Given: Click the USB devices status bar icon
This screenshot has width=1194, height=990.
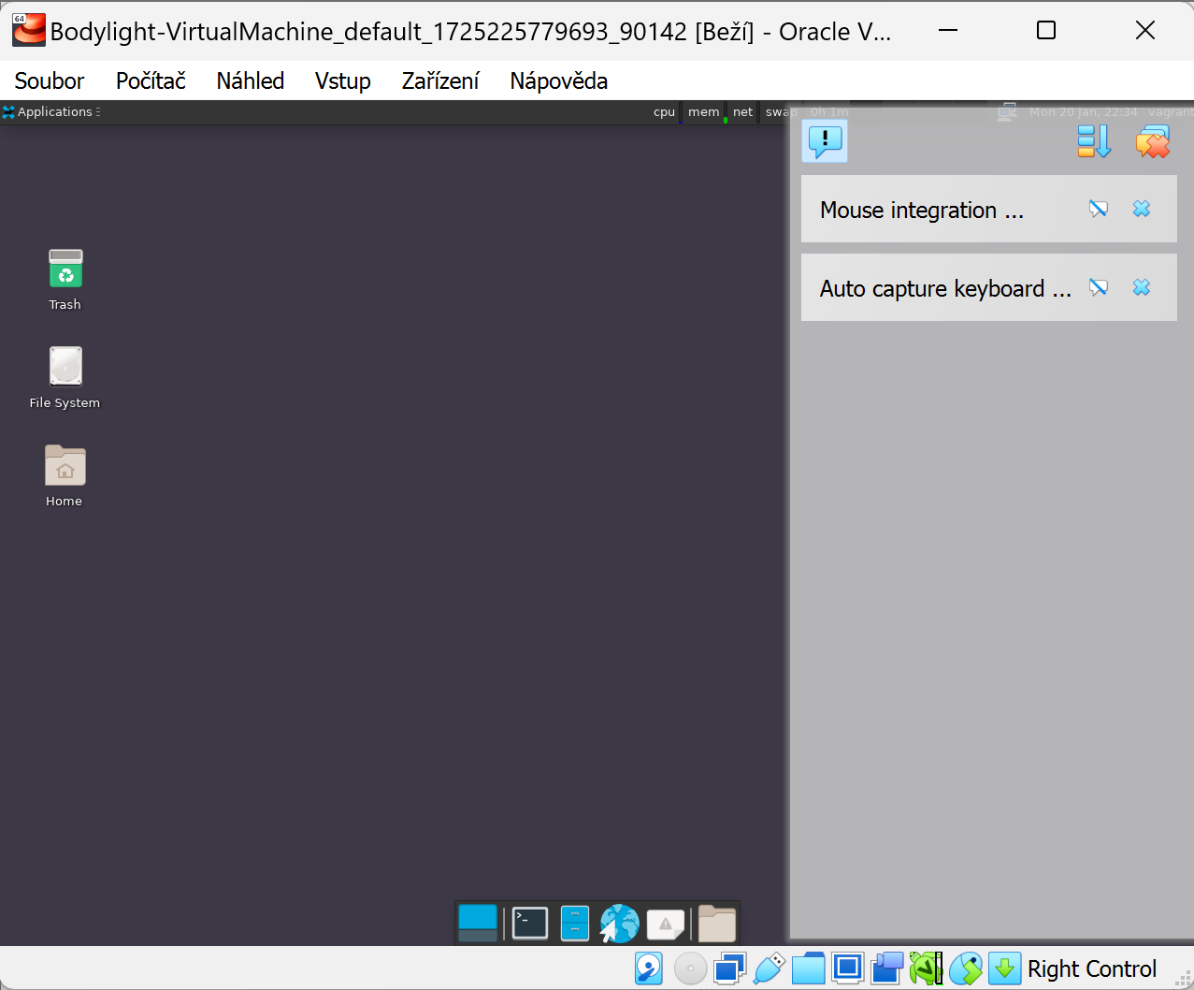Looking at the screenshot, I should click(x=769, y=968).
